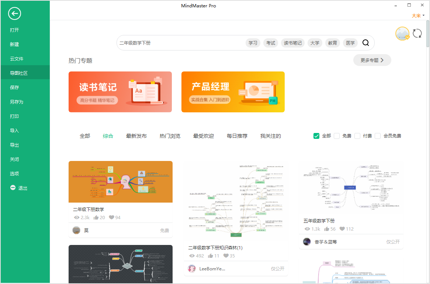Check the 付费 filter checkbox
Image resolution: width=430 pixels, height=284 pixels.
[x=357, y=136]
